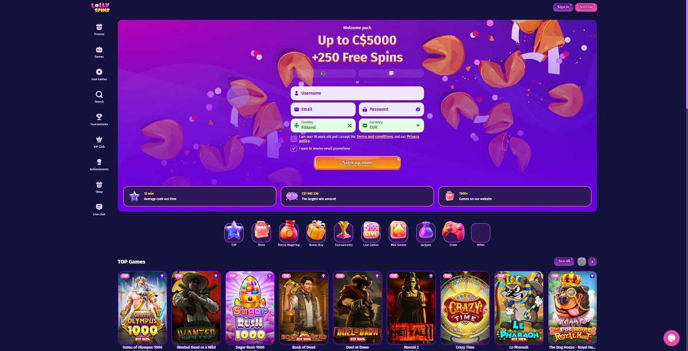Select the Jackpot category icon
Screen dimensions: 688x351
(x=425, y=231)
